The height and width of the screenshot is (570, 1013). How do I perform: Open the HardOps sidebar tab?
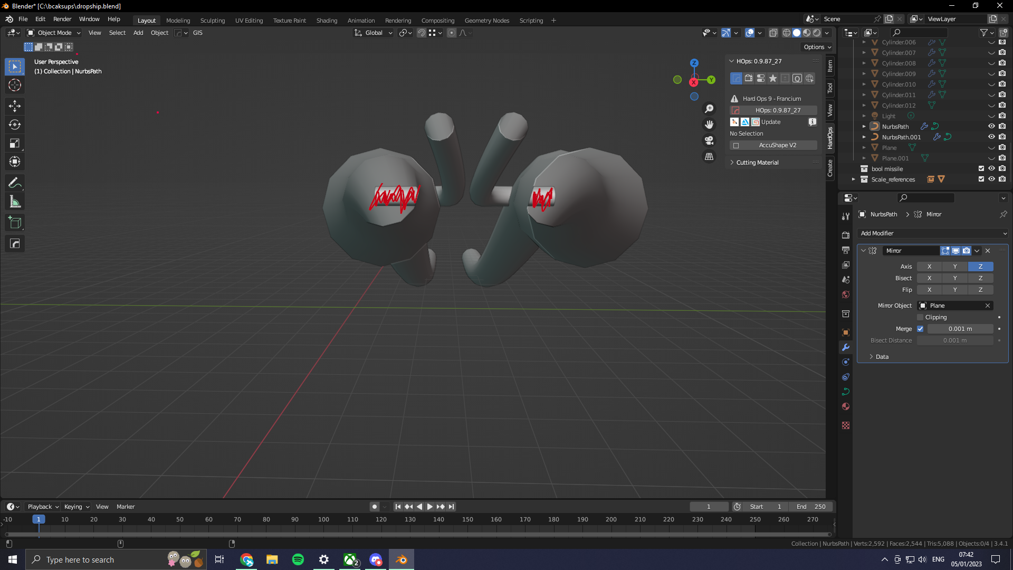tap(830, 138)
